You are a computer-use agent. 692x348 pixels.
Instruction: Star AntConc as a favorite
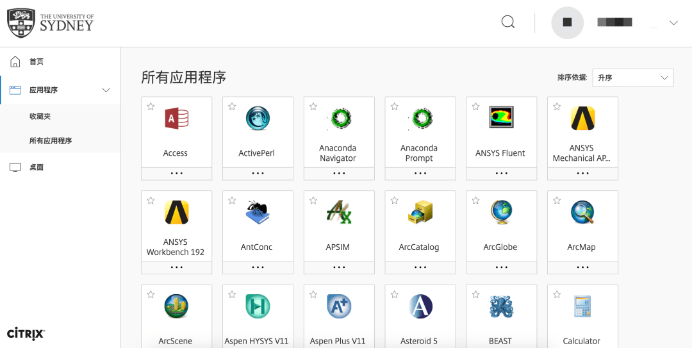[x=232, y=201]
